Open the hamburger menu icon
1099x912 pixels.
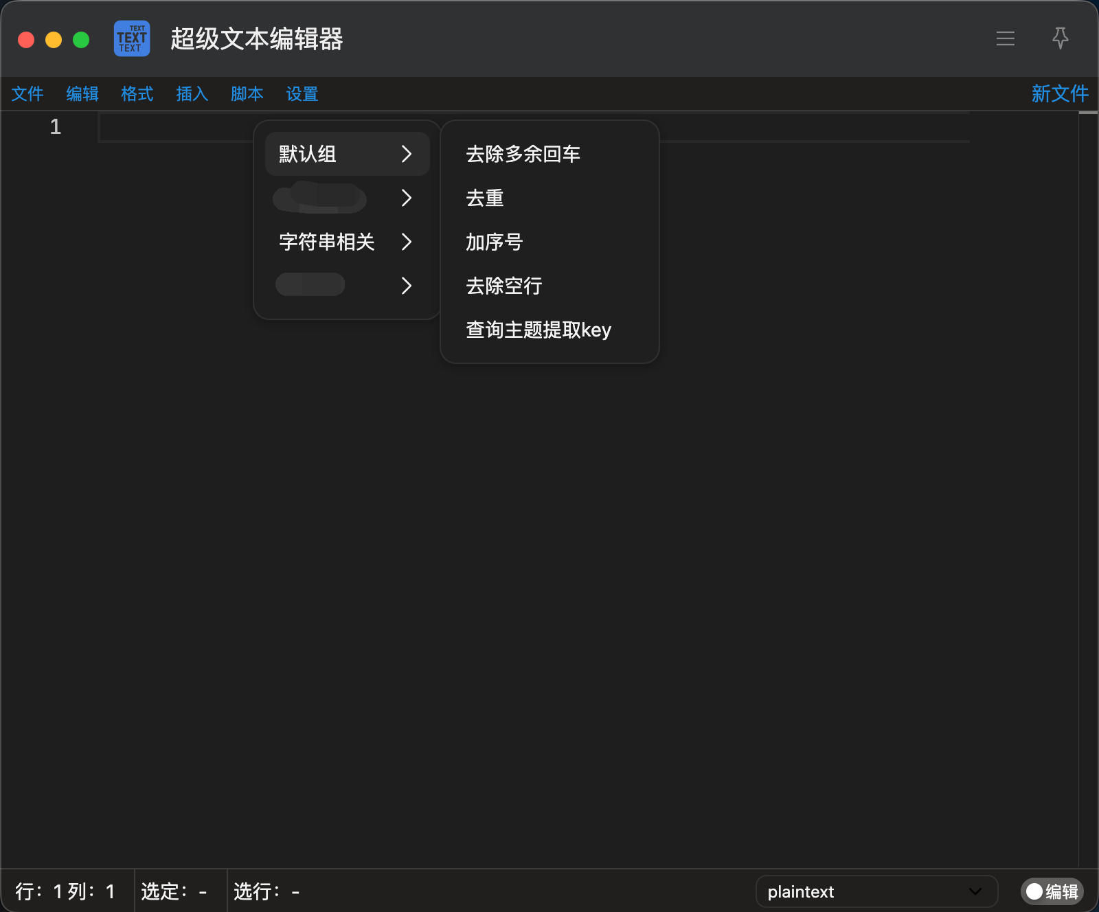1006,38
